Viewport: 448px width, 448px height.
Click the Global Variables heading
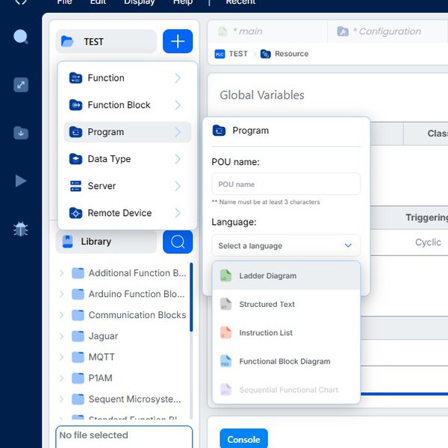262,95
